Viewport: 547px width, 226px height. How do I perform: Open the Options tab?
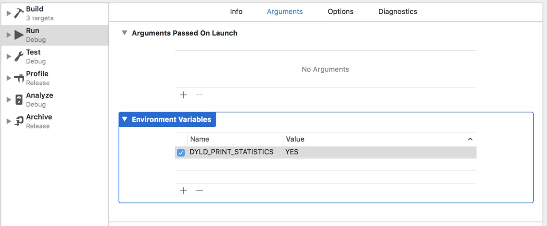(x=340, y=11)
